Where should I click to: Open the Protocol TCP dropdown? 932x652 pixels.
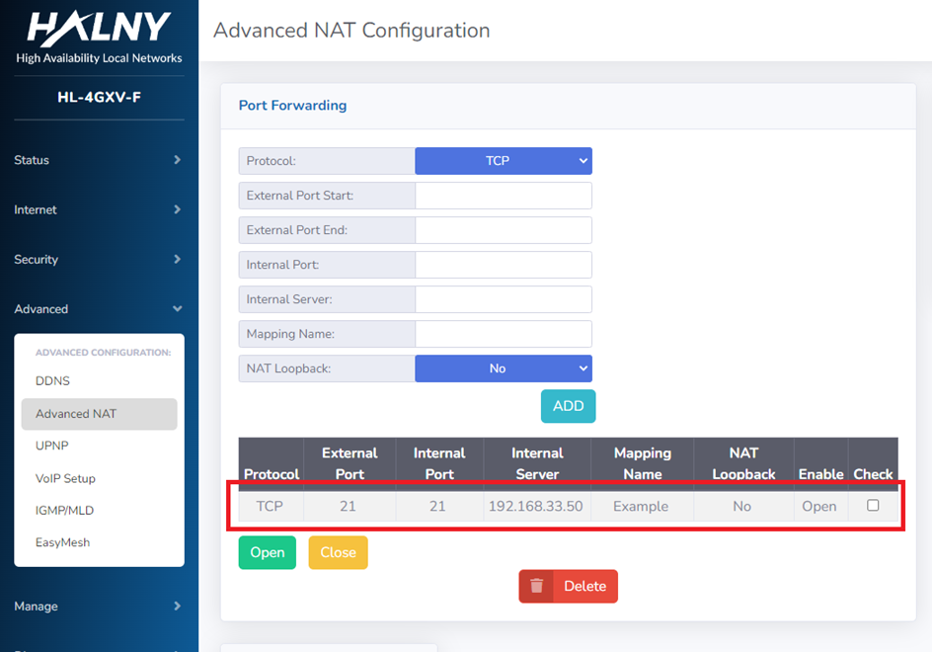[x=504, y=161]
